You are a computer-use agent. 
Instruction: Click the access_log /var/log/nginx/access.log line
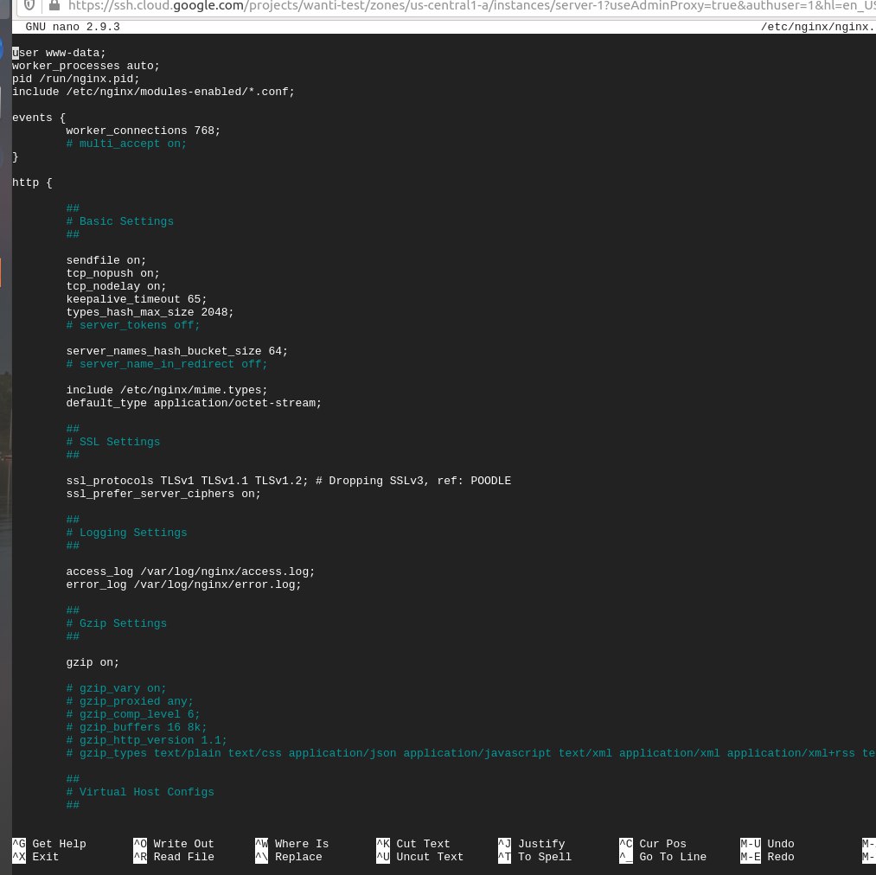coord(190,572)
